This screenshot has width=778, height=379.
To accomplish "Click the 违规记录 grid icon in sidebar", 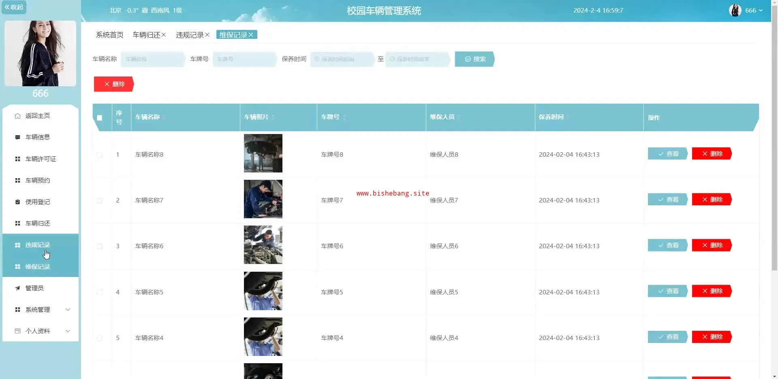I will (x=17, y=245).
